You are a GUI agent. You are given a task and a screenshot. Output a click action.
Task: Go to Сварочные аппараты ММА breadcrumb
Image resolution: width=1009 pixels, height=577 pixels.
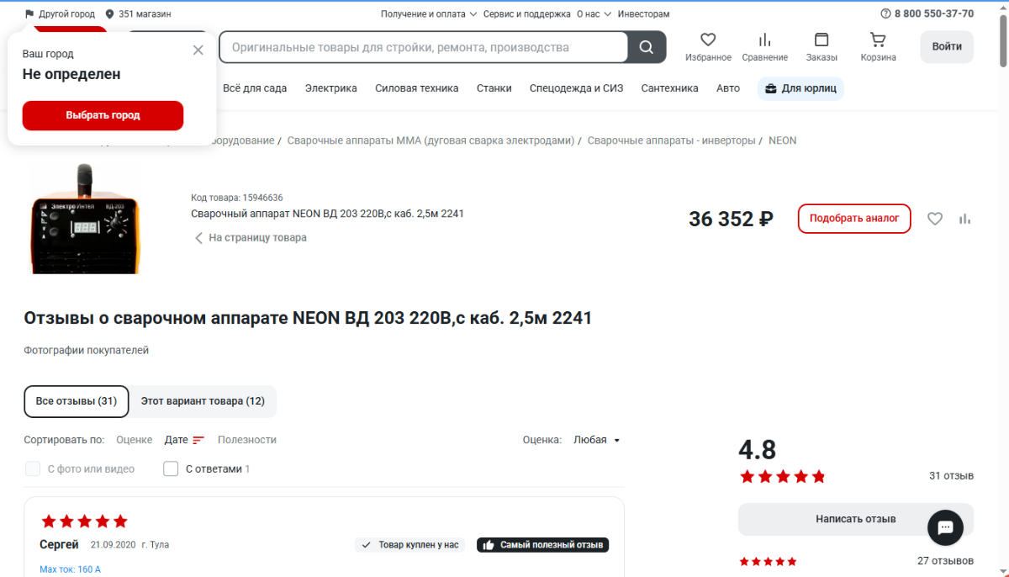(431, 140)
